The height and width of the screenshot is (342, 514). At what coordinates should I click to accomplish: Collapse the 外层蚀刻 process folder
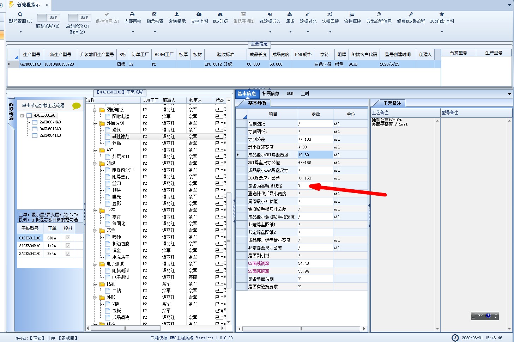(95, 123)
